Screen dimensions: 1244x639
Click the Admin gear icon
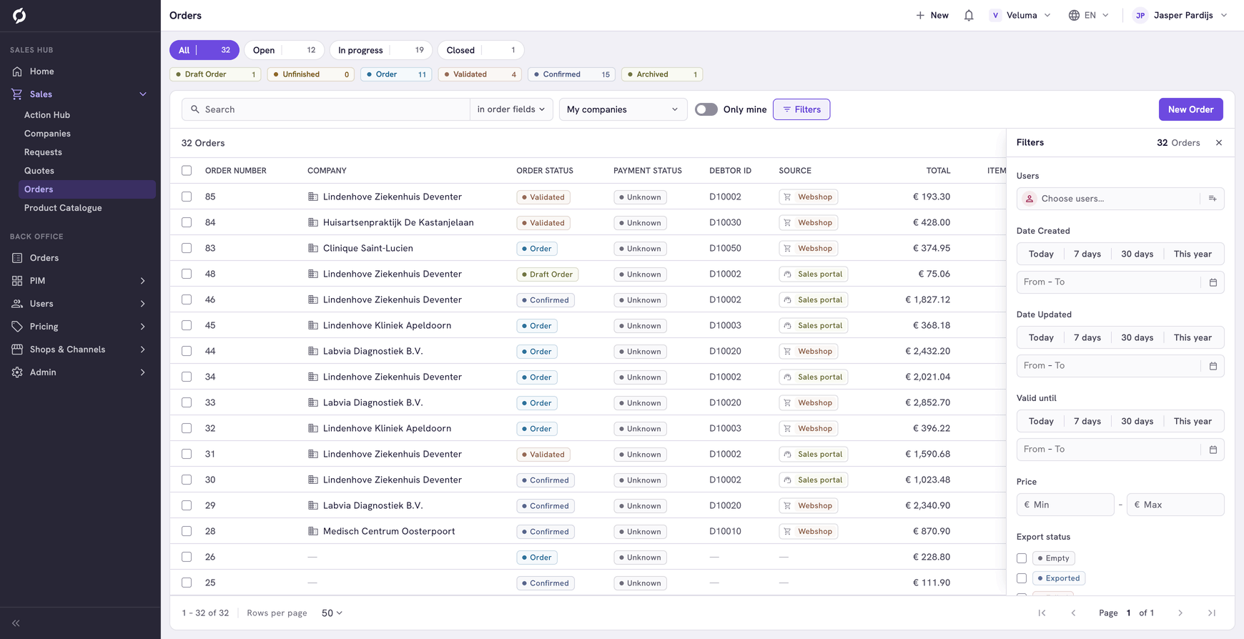(x=17, y=372)
